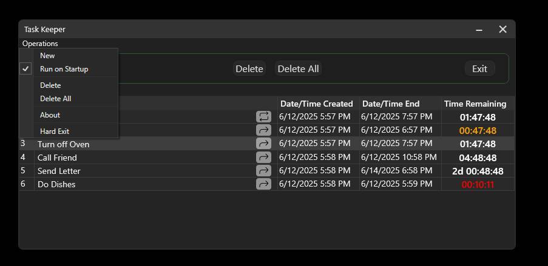Click end date 6/12/2025 5:59 PM
548x266 pixels.
click(397, 184)
